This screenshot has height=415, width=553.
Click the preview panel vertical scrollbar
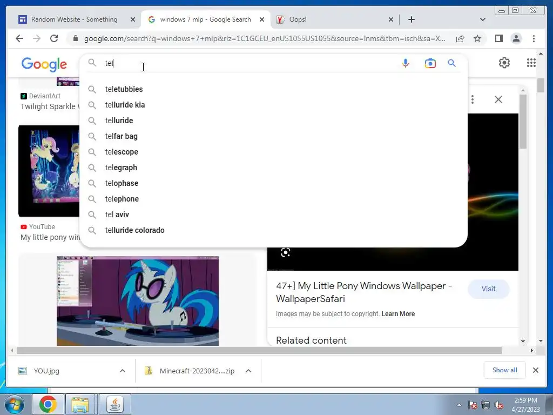point(523,122)
